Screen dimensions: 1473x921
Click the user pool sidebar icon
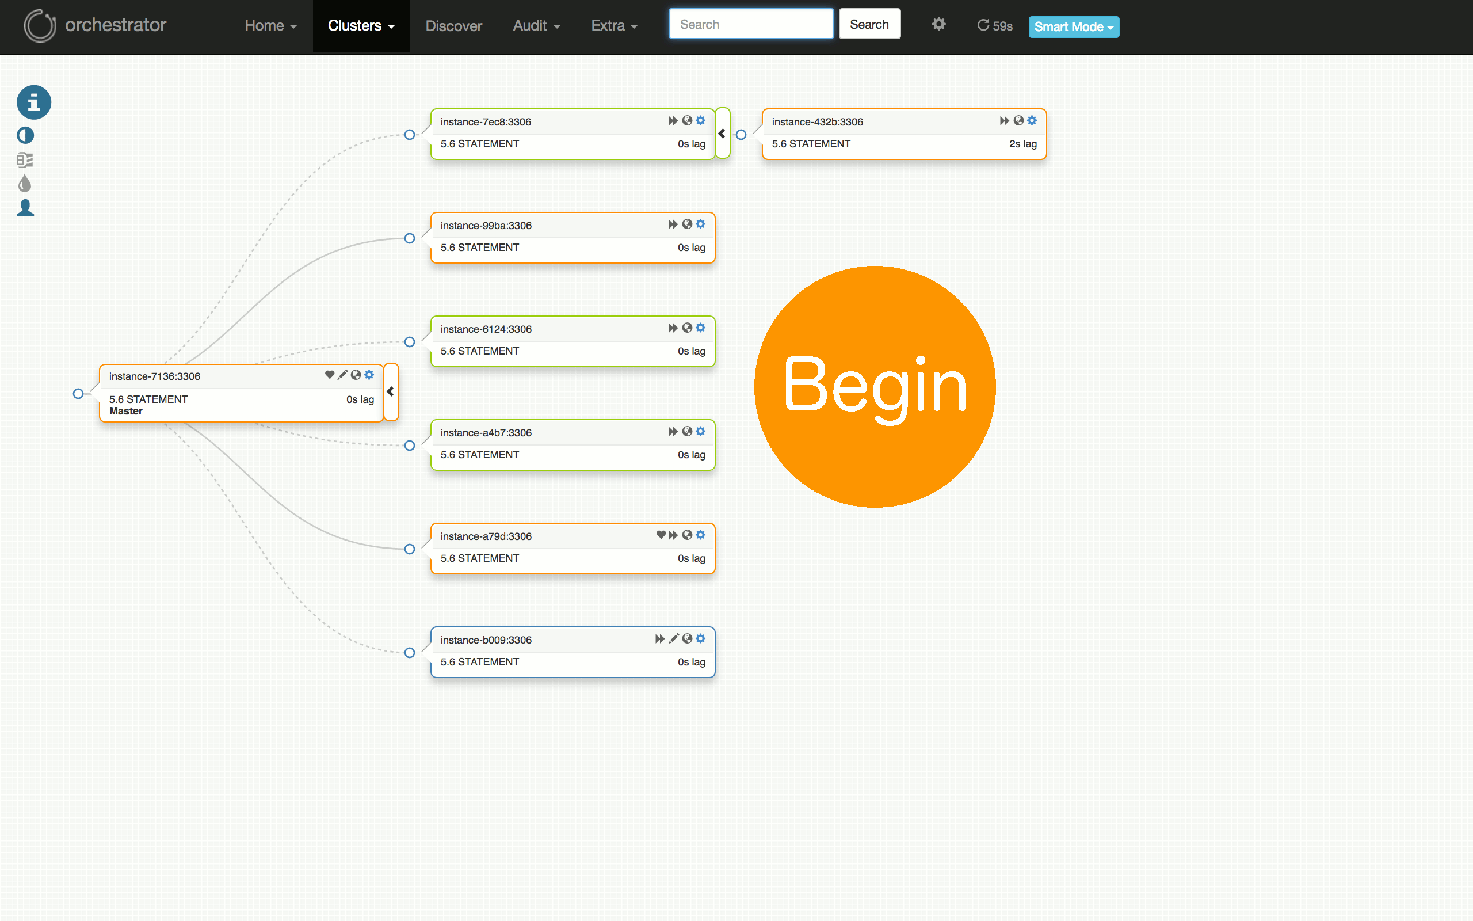[x=25, y=208]
